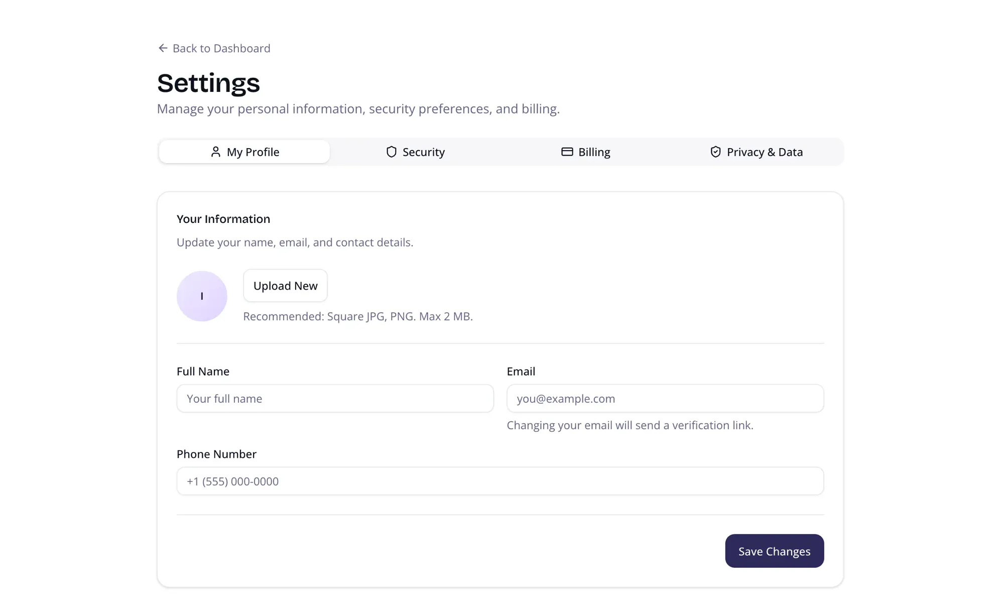The height and width of the screenshot is (605, 1004).
Task: Click the back arrow icon
Action: (162, 48)
